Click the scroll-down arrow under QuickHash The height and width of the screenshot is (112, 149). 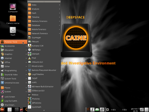[44, 110]
